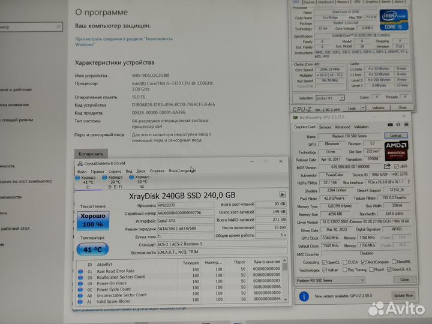
Task: Open the Правка menu in CrystalDiskInfo
Action: (x=97, y=172)
